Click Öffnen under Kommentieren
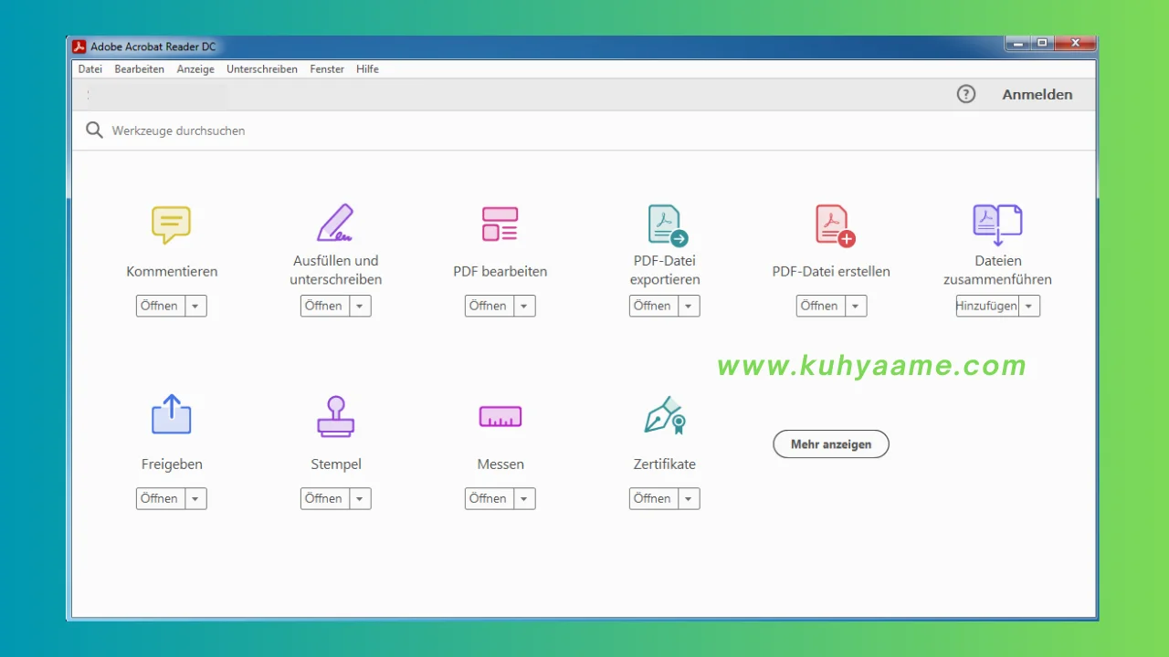Image resolution: width=1169 pixels, height=657 pixels. tap(161, 306)
